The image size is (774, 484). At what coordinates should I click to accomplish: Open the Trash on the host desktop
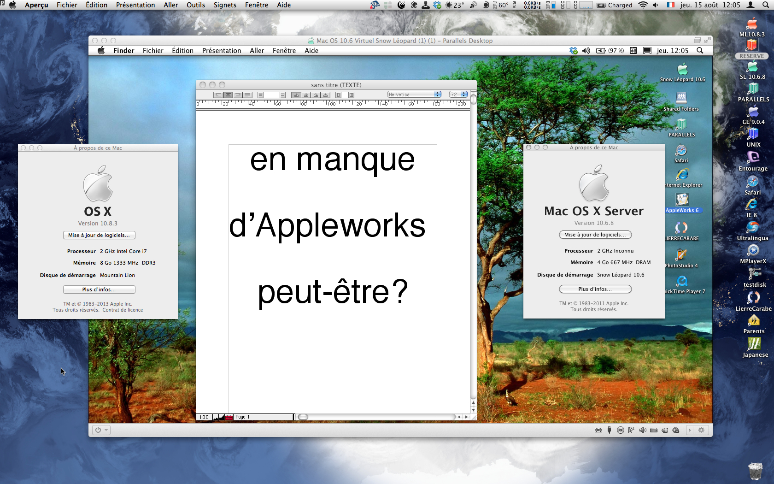pos(756,471)
